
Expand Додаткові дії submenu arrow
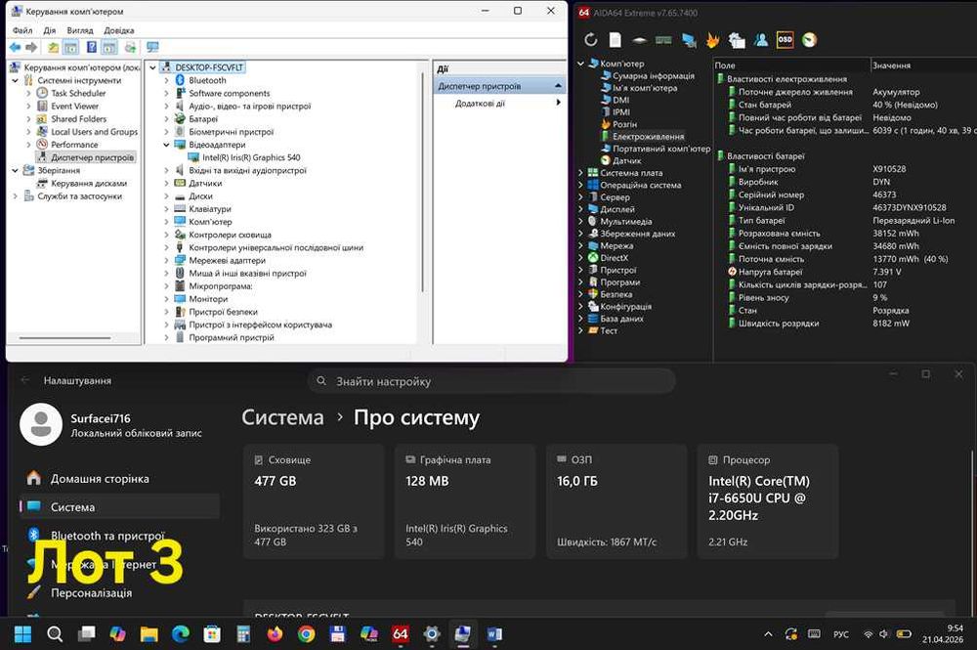[558, 103]
